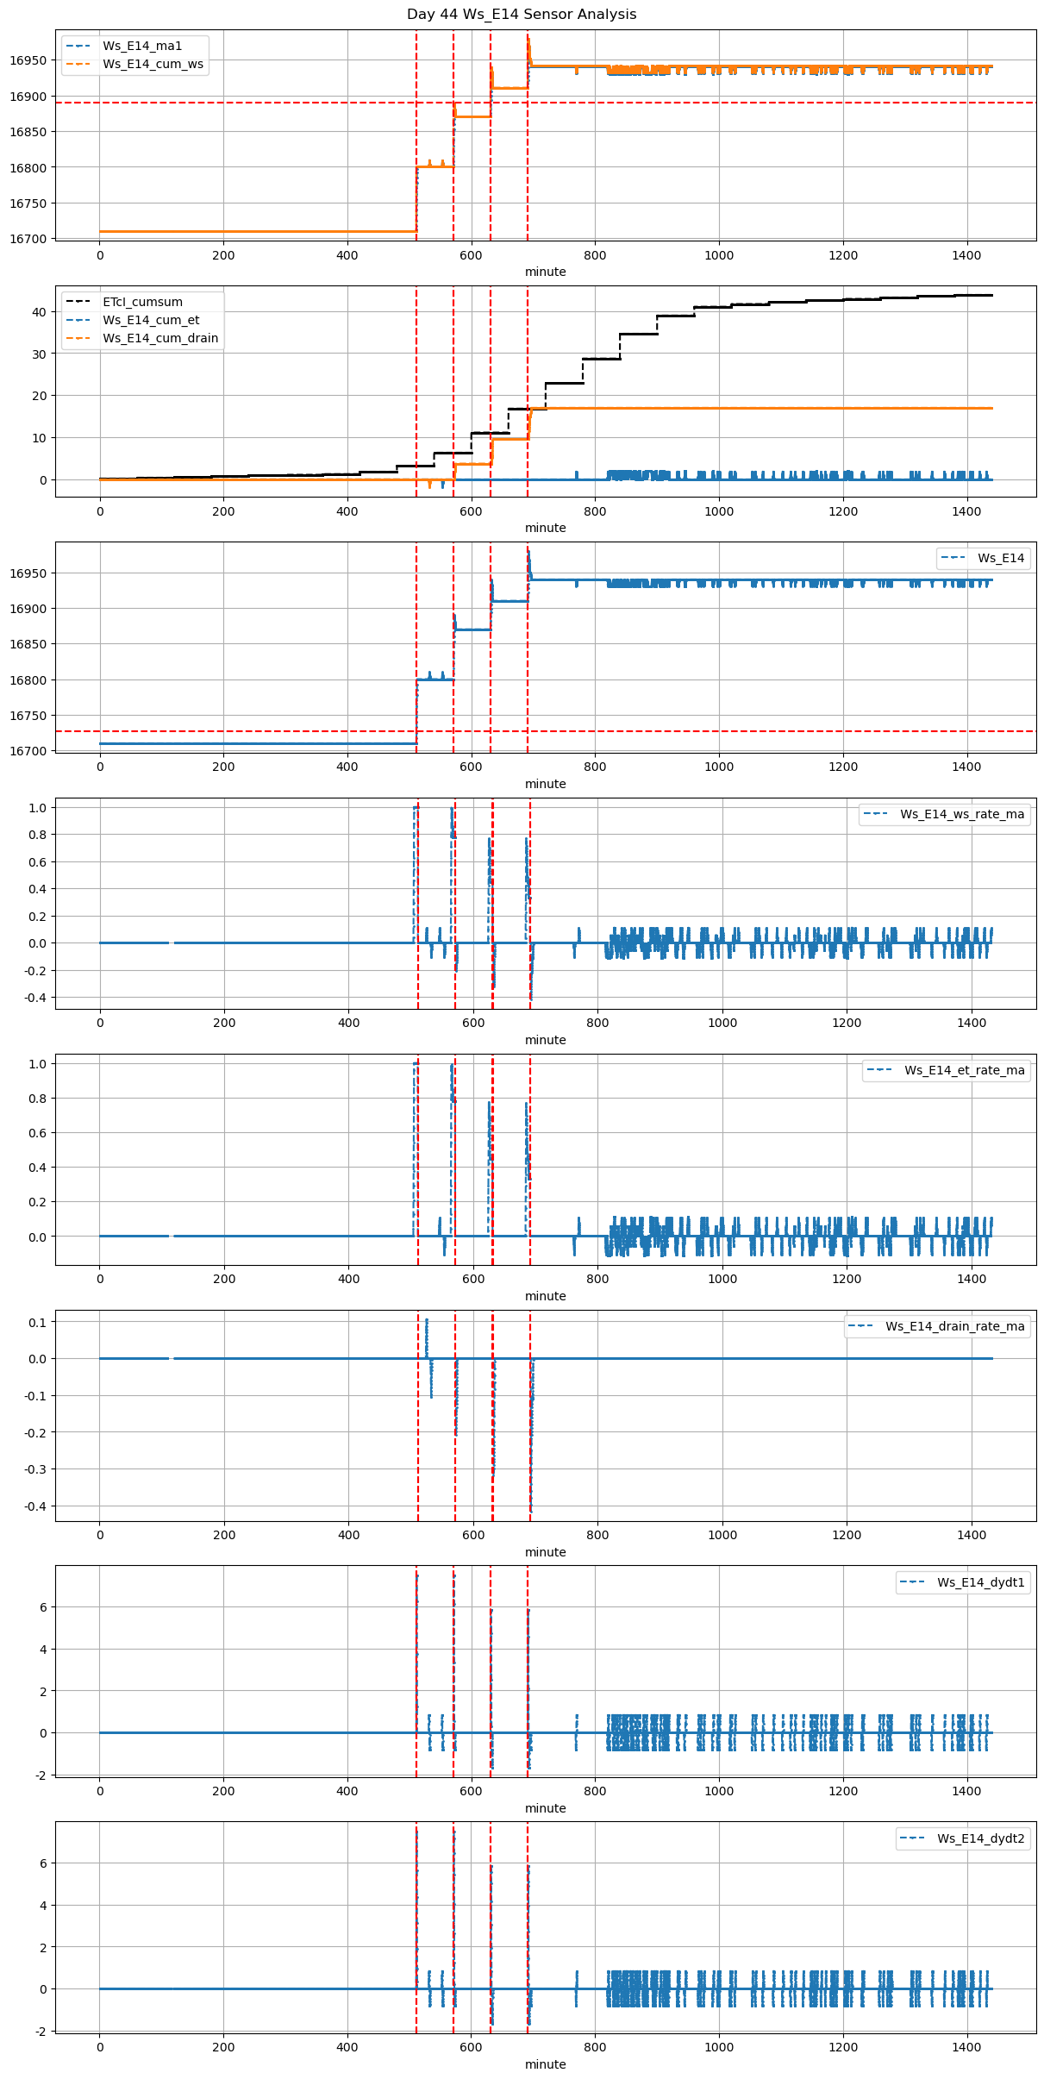Click the Ws_E14_dydt2 legend label
1044x2079 pixels.
[x=981, y=1838]
